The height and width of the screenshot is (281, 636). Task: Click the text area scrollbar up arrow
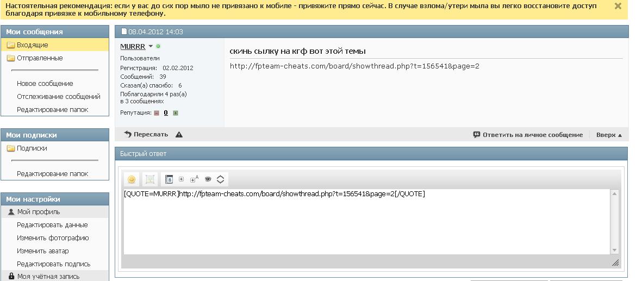pos(614,194)
